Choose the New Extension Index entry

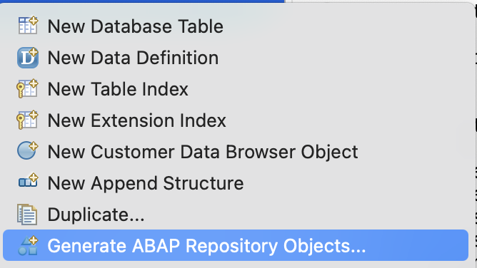[136, 120]
